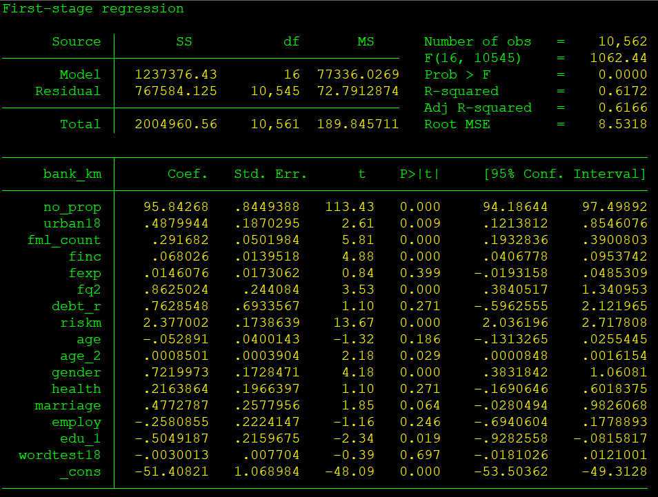Select the fexp variable label
Screen dimensions: 658x497
tap(85, 274)
